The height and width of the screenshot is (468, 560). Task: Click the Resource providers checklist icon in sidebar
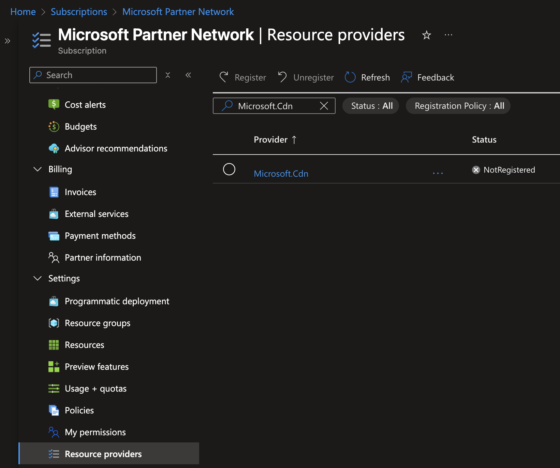click(x=54, y=454)
